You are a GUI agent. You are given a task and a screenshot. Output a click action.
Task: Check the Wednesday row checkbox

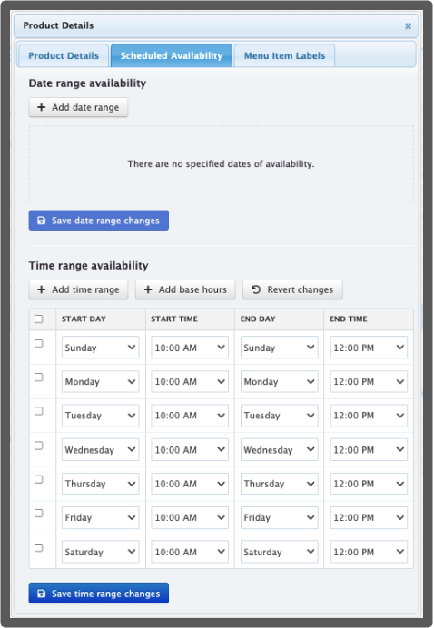coord(39,446)
